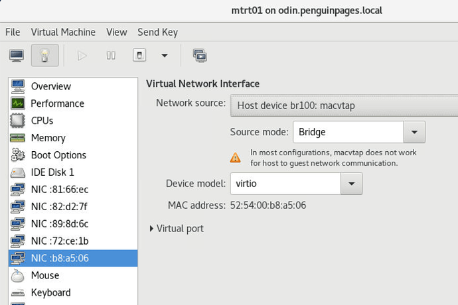458x305 pixels.
Task: Open the Virtual Machine menu
Action: click(63, 32)
